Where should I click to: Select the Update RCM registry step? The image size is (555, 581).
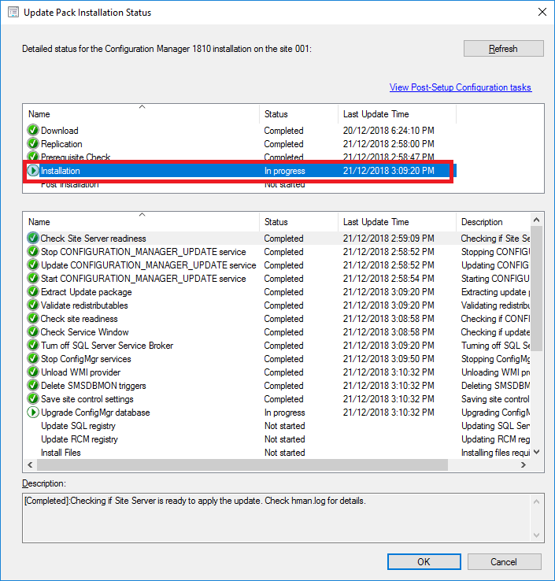click(277, 439)
